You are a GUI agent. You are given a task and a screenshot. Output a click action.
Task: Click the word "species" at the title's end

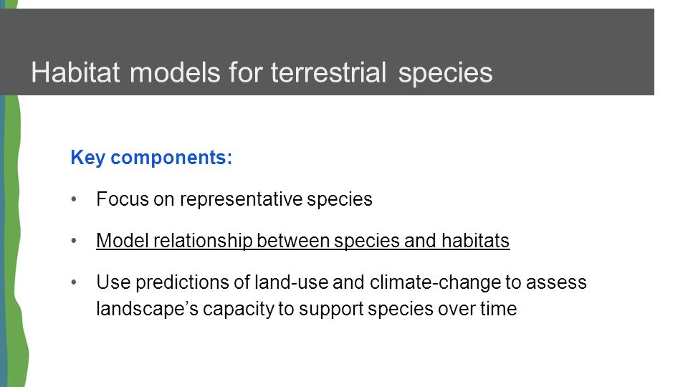(x=445, y=72)
